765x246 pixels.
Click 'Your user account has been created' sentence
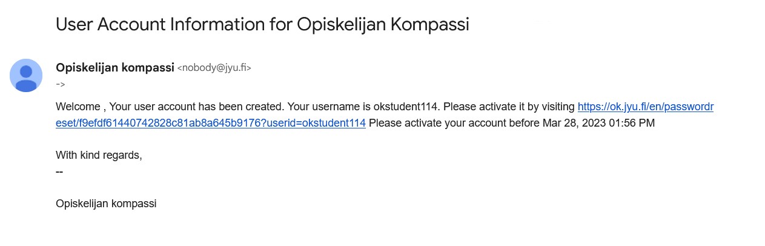coord(197,107)
